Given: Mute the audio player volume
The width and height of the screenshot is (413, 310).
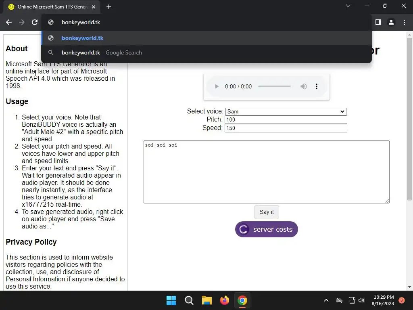Looking at the screenshot, I should pyautogui.click(x=303, y=86).
